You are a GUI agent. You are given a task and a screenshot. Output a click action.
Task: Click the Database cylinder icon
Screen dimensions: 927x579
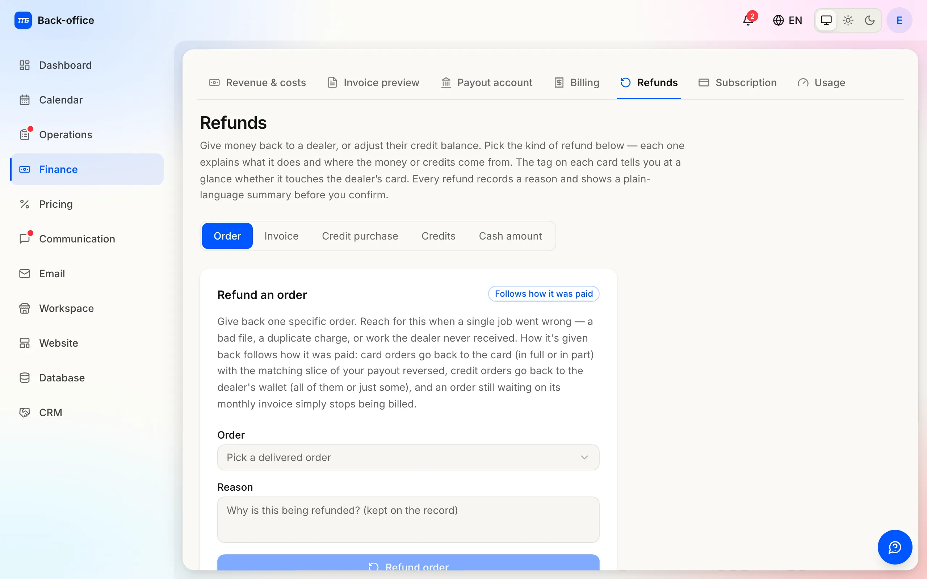25,378
